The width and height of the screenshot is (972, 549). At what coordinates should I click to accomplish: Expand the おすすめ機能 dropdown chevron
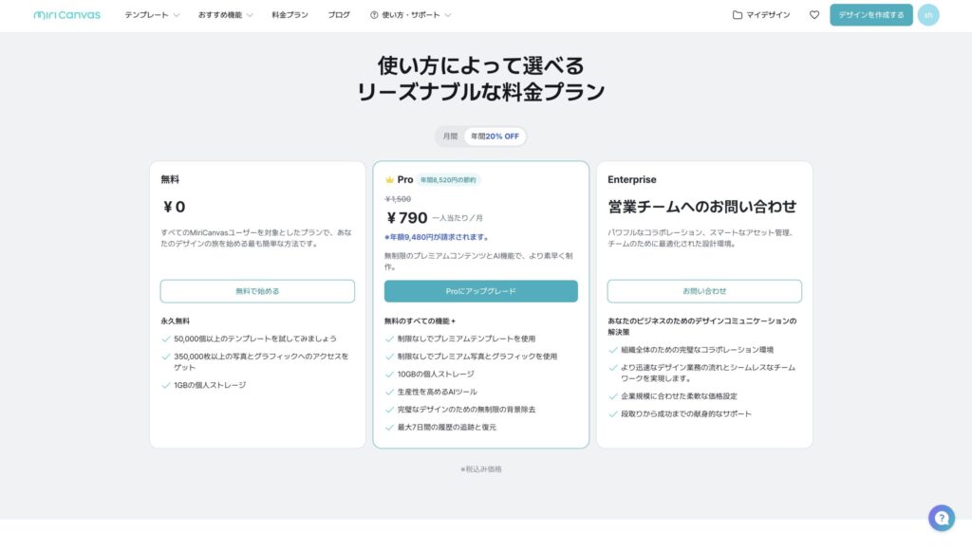click(250, 15)
